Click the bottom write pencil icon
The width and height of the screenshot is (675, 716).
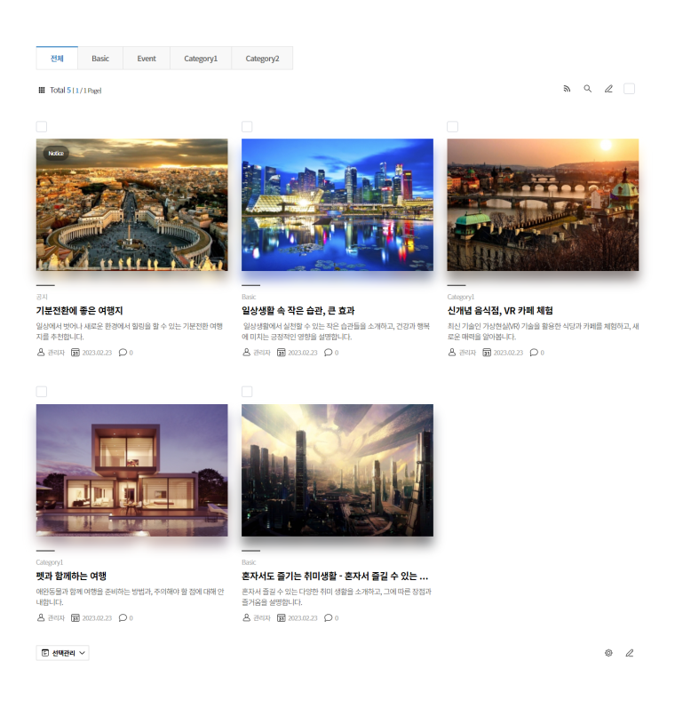(630, 653)
